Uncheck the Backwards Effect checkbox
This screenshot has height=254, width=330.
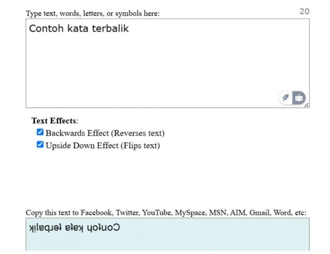[40, 133]
